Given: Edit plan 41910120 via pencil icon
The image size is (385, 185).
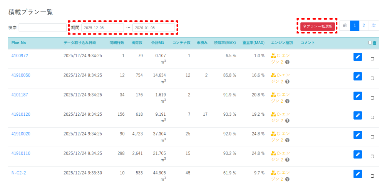Looking at the screenshot, I should tap(358, 115).
